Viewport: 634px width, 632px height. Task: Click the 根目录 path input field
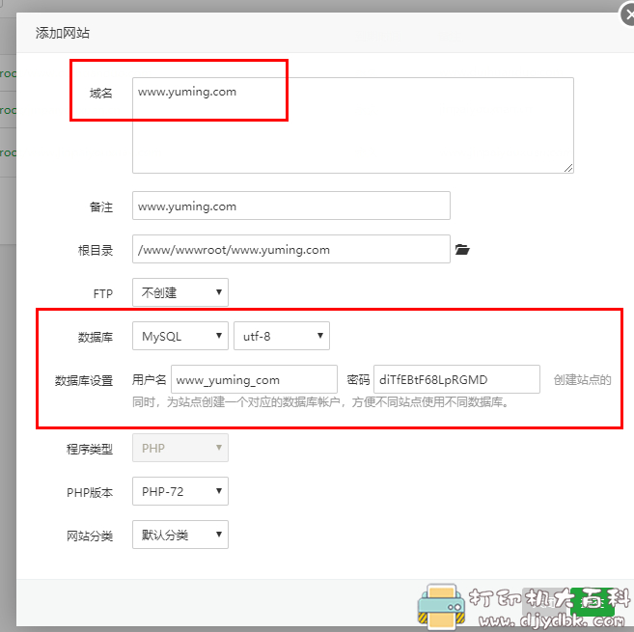tap(291, 249)
